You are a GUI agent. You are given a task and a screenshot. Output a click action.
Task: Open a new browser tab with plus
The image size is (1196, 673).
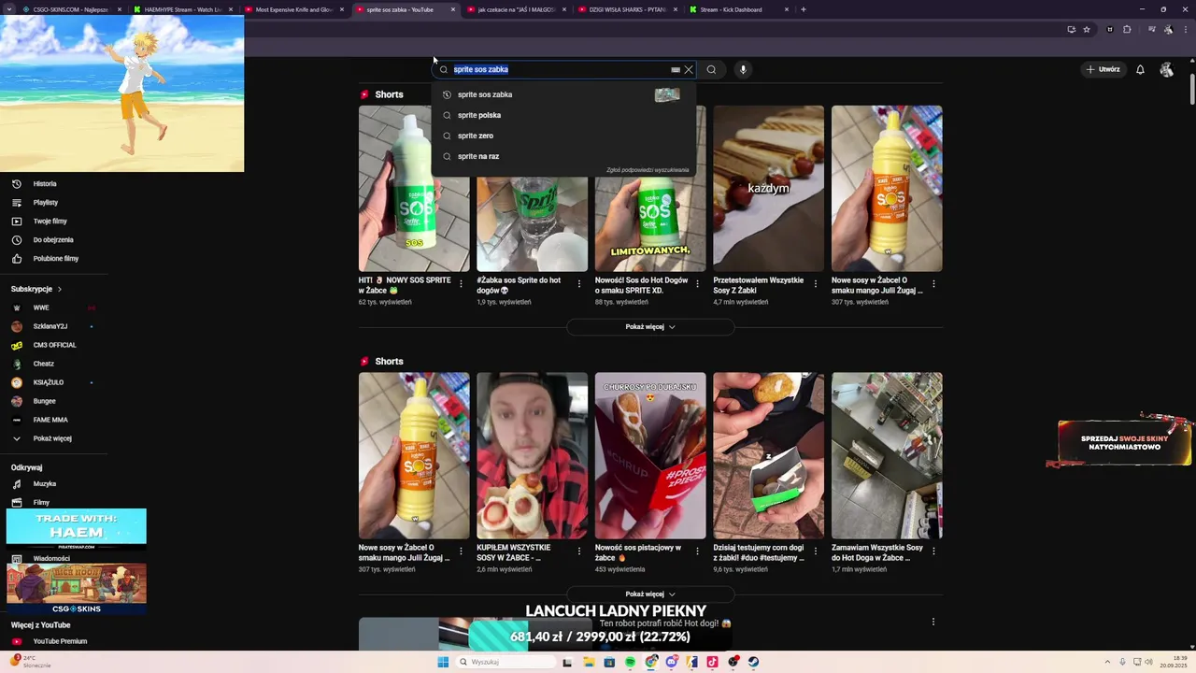coord(804,9)
